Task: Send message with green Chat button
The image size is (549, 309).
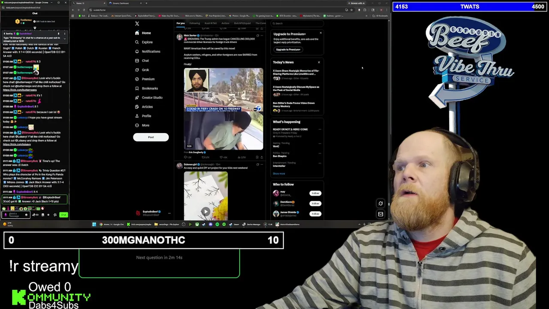Action: 63,215
